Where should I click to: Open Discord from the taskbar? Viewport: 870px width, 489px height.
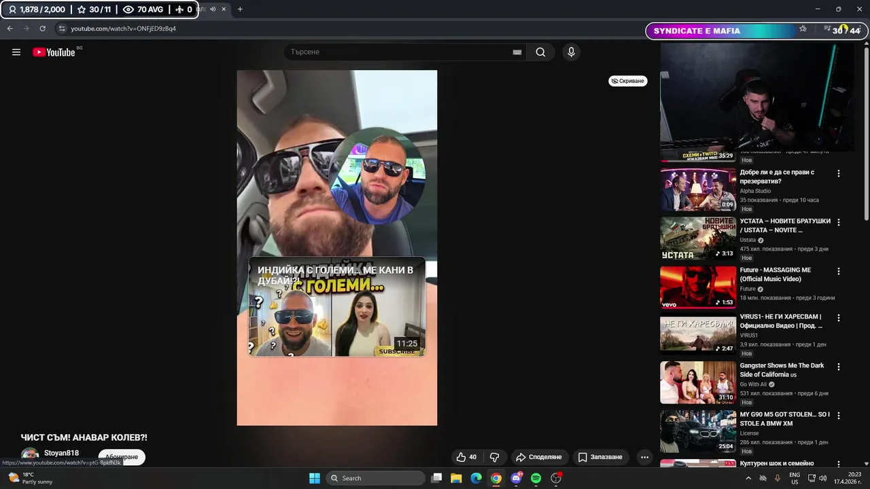point(516,478)
